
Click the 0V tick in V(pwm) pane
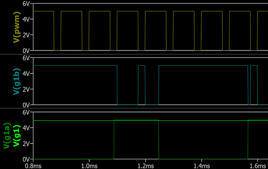pos(26,51)
